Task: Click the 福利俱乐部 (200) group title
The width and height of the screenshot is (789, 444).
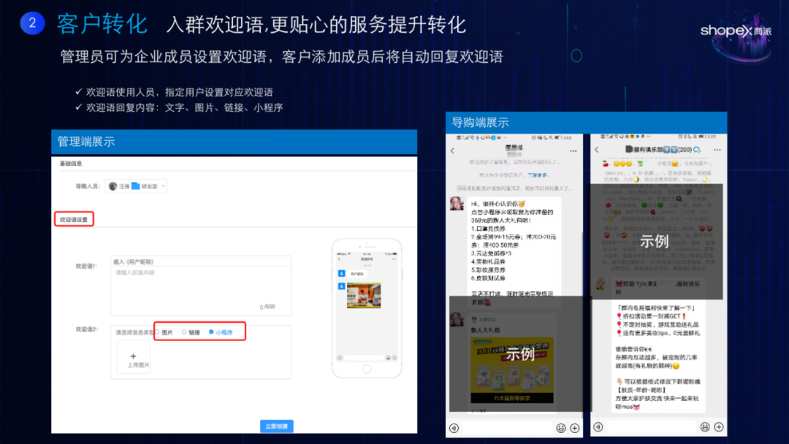Action: tap(662, 150)
